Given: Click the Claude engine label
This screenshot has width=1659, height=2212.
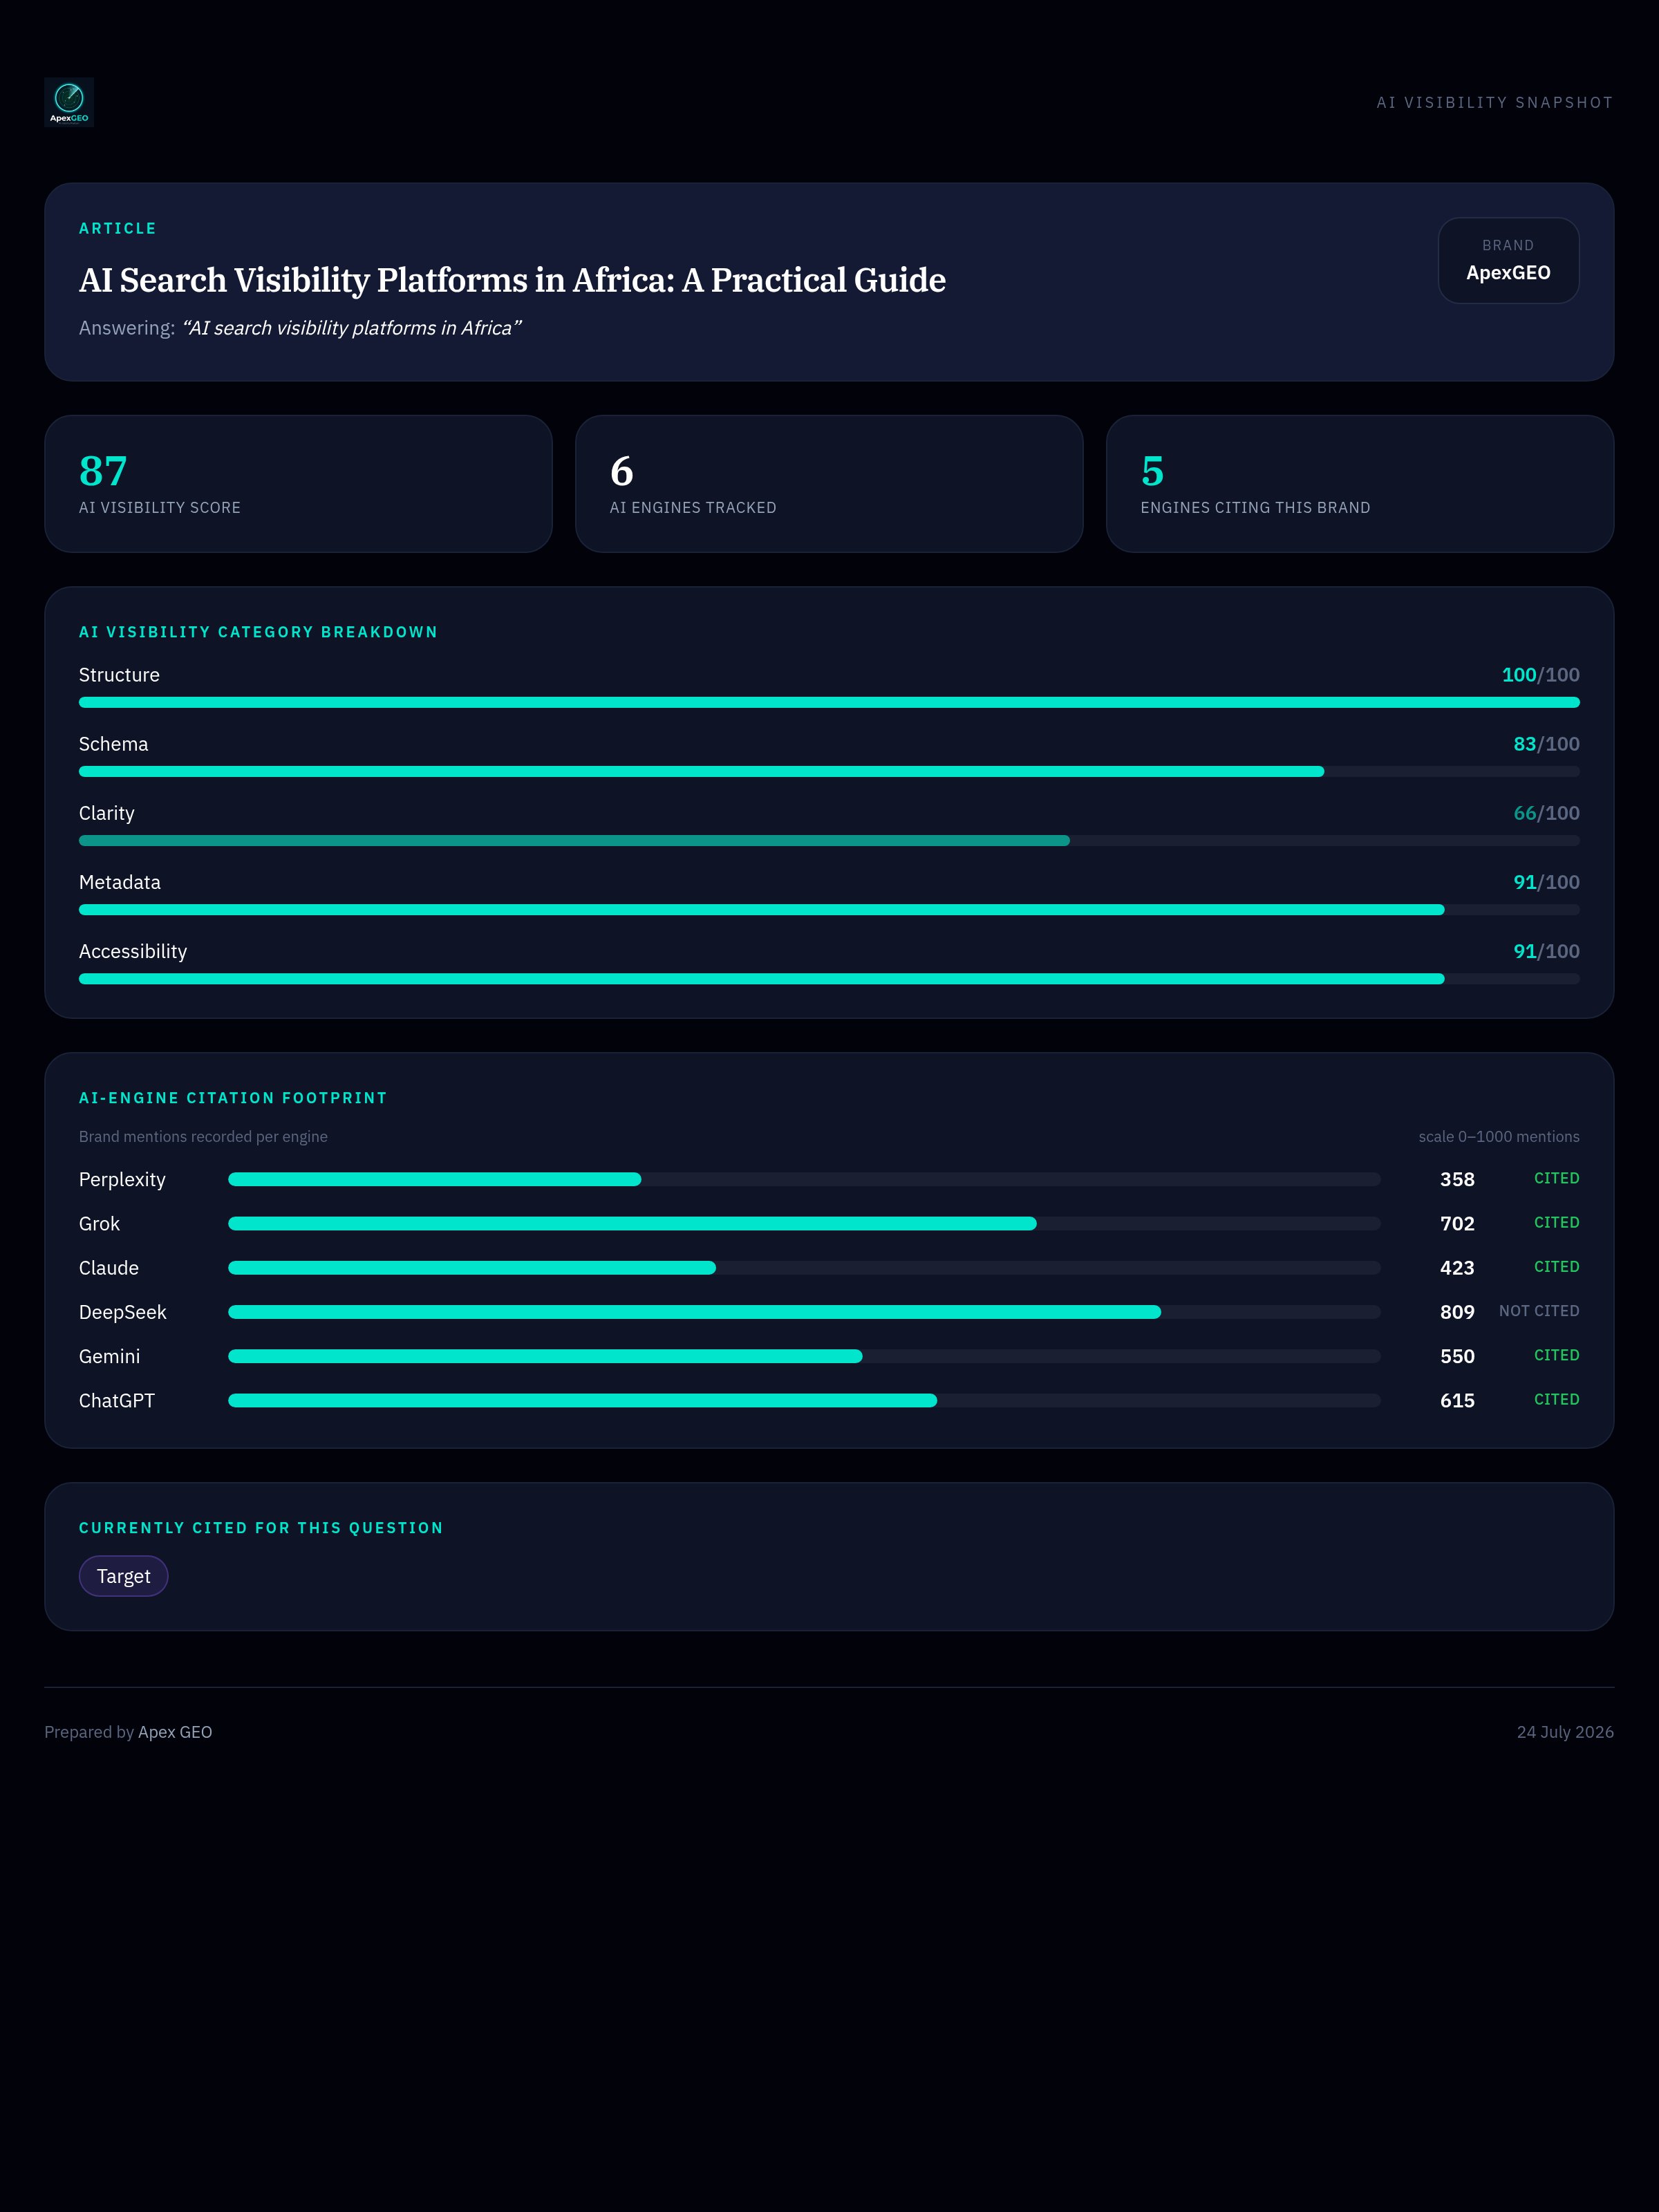Looking at the screenshot, I should [109, 1267].
